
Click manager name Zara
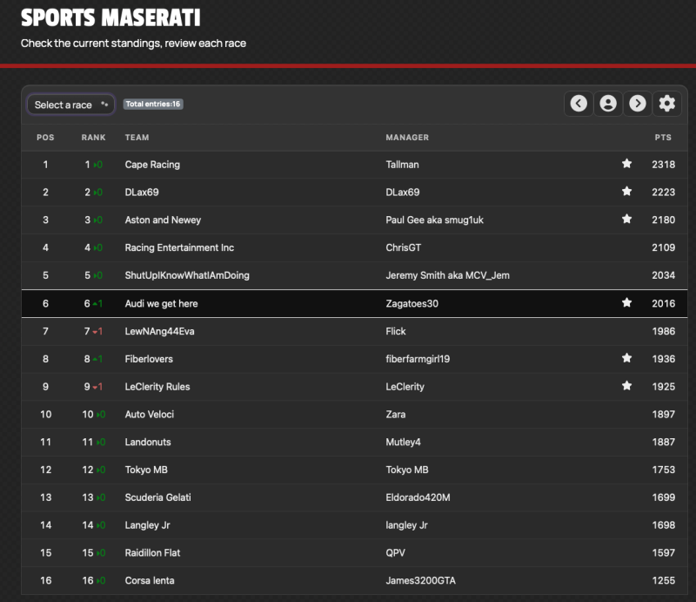tap(396, 415)
